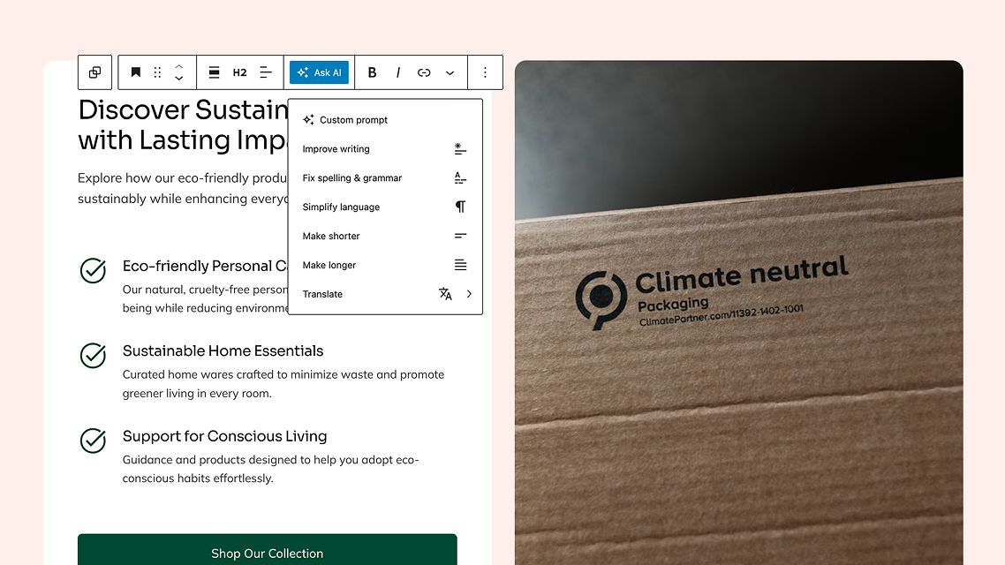Open the H2 heading level selector
Viewport: 1005px width, 565px height.
[x=239, y=72]
